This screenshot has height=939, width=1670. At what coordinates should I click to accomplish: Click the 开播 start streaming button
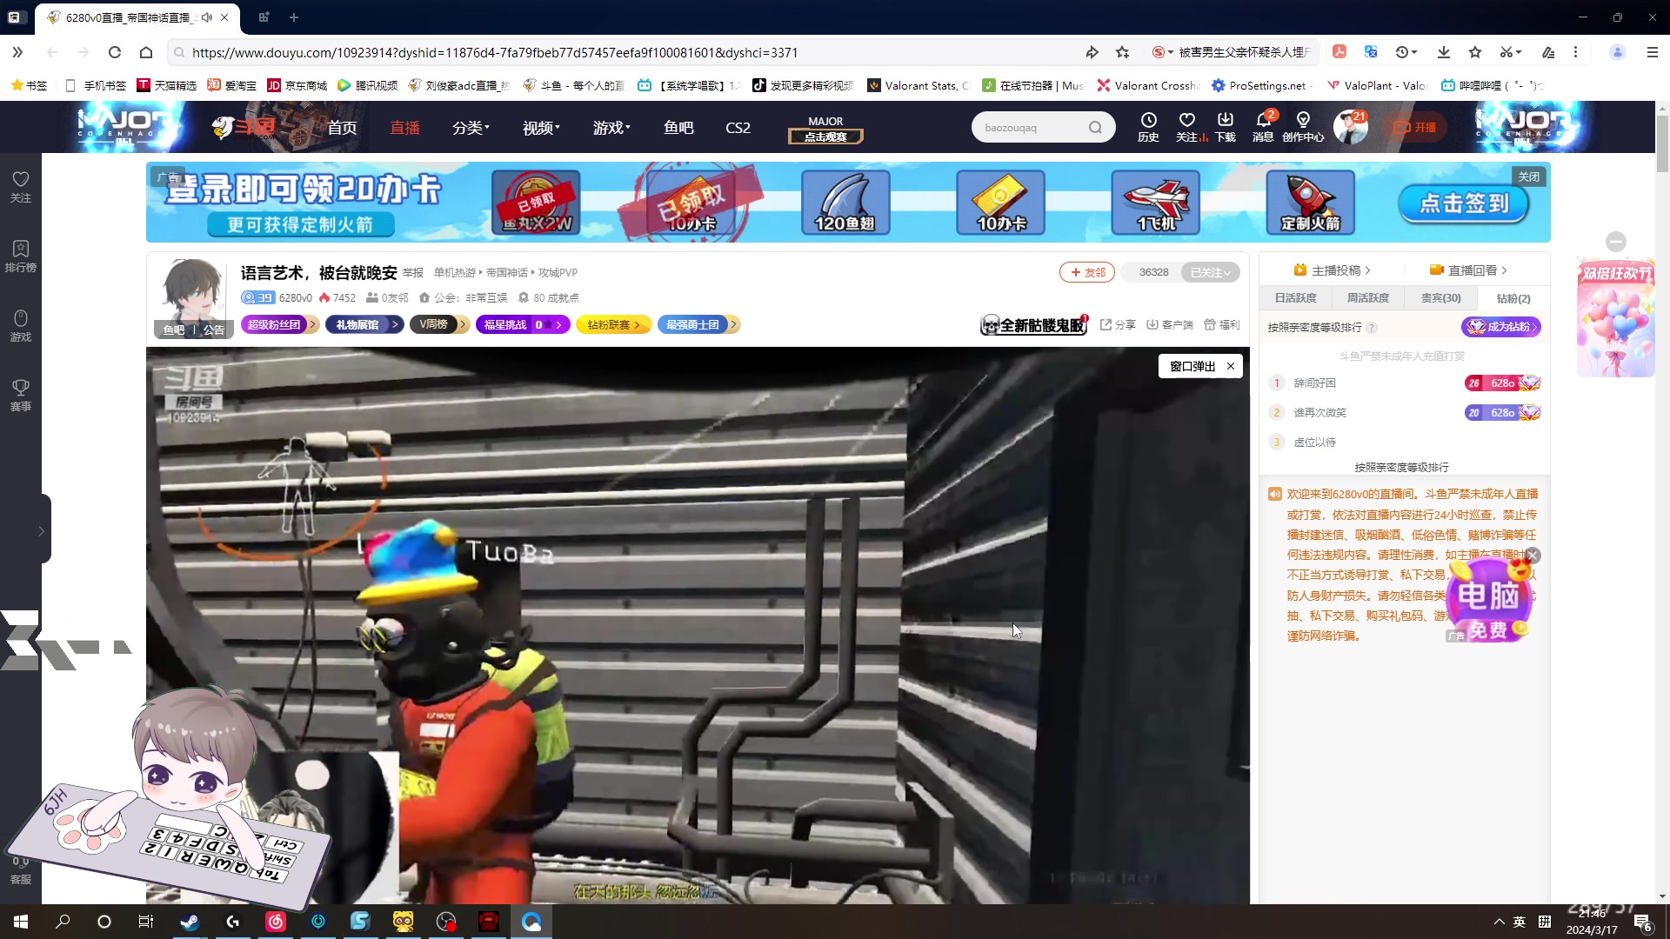[x=1415, y=128]
